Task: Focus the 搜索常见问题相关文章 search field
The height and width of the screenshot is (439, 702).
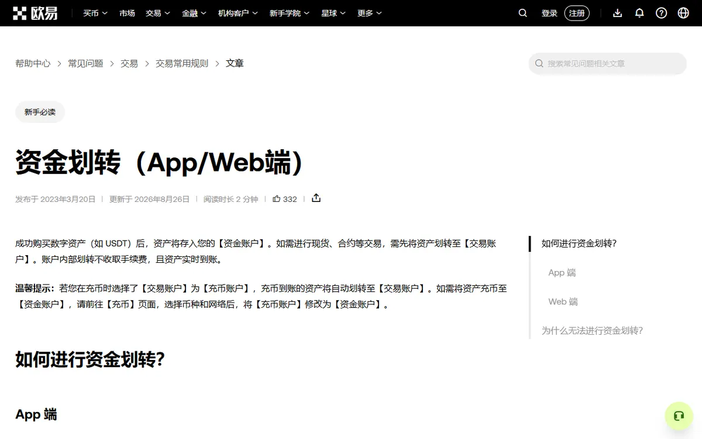Action: coord(608,63)
